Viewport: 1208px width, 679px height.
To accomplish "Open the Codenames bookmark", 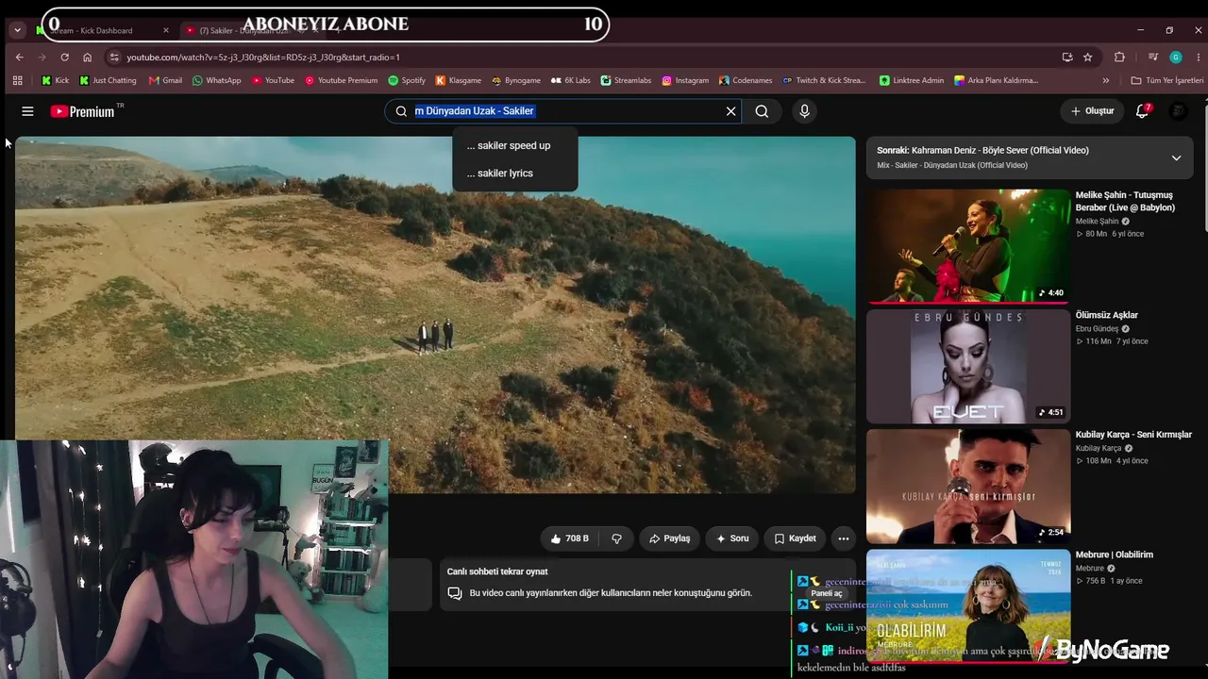I will pyautogui.click(x=746, y=81).
